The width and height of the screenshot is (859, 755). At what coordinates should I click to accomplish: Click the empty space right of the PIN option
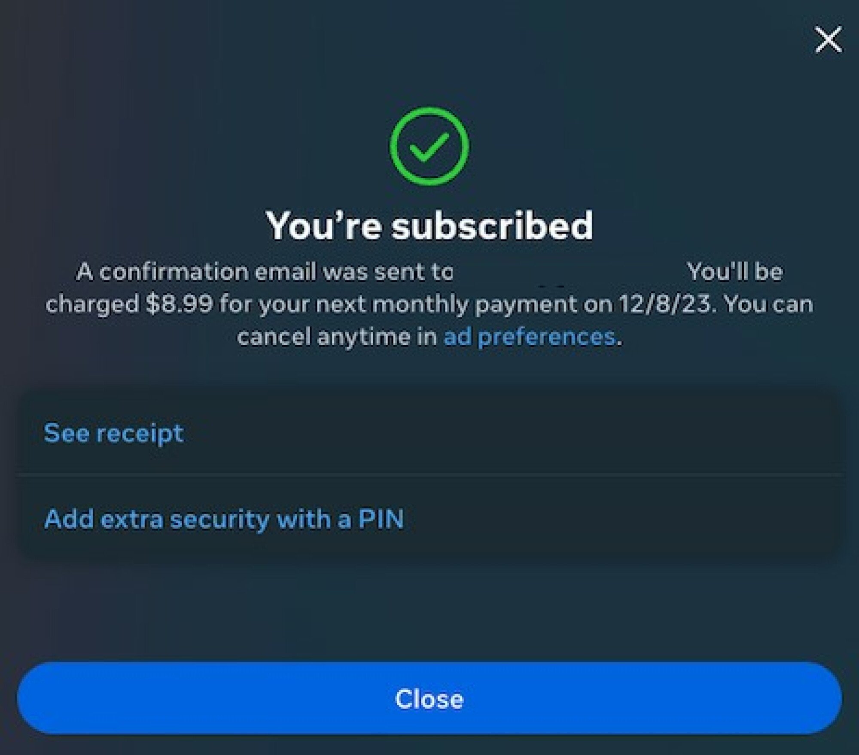point(623,519)
